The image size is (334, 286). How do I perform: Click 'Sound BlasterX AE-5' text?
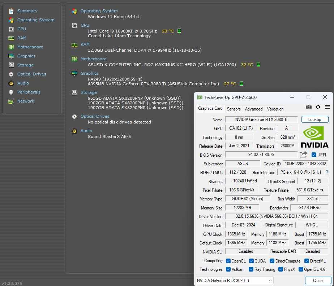click(x=109, y=136)
